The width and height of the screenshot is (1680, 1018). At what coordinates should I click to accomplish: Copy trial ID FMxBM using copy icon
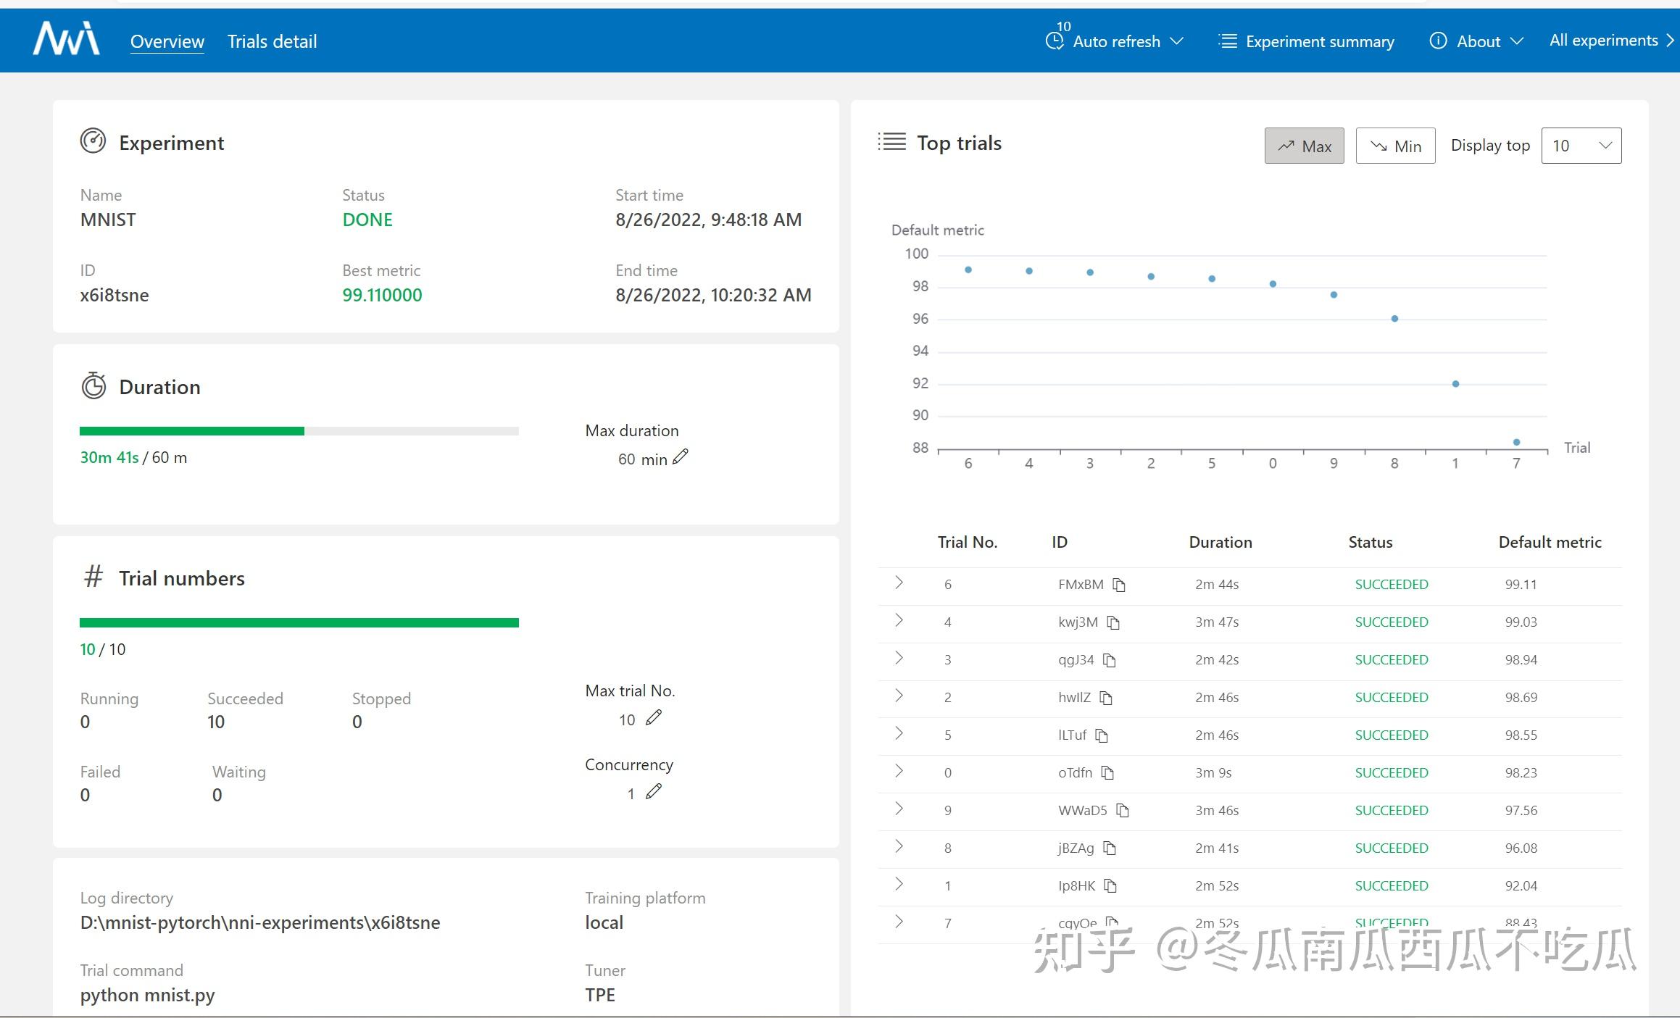pos(1119,584)
